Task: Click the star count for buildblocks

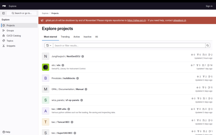Action: point(199,76)
